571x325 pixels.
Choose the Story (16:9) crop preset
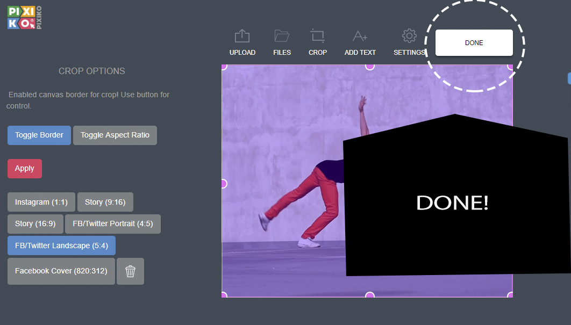coord(35,224)
